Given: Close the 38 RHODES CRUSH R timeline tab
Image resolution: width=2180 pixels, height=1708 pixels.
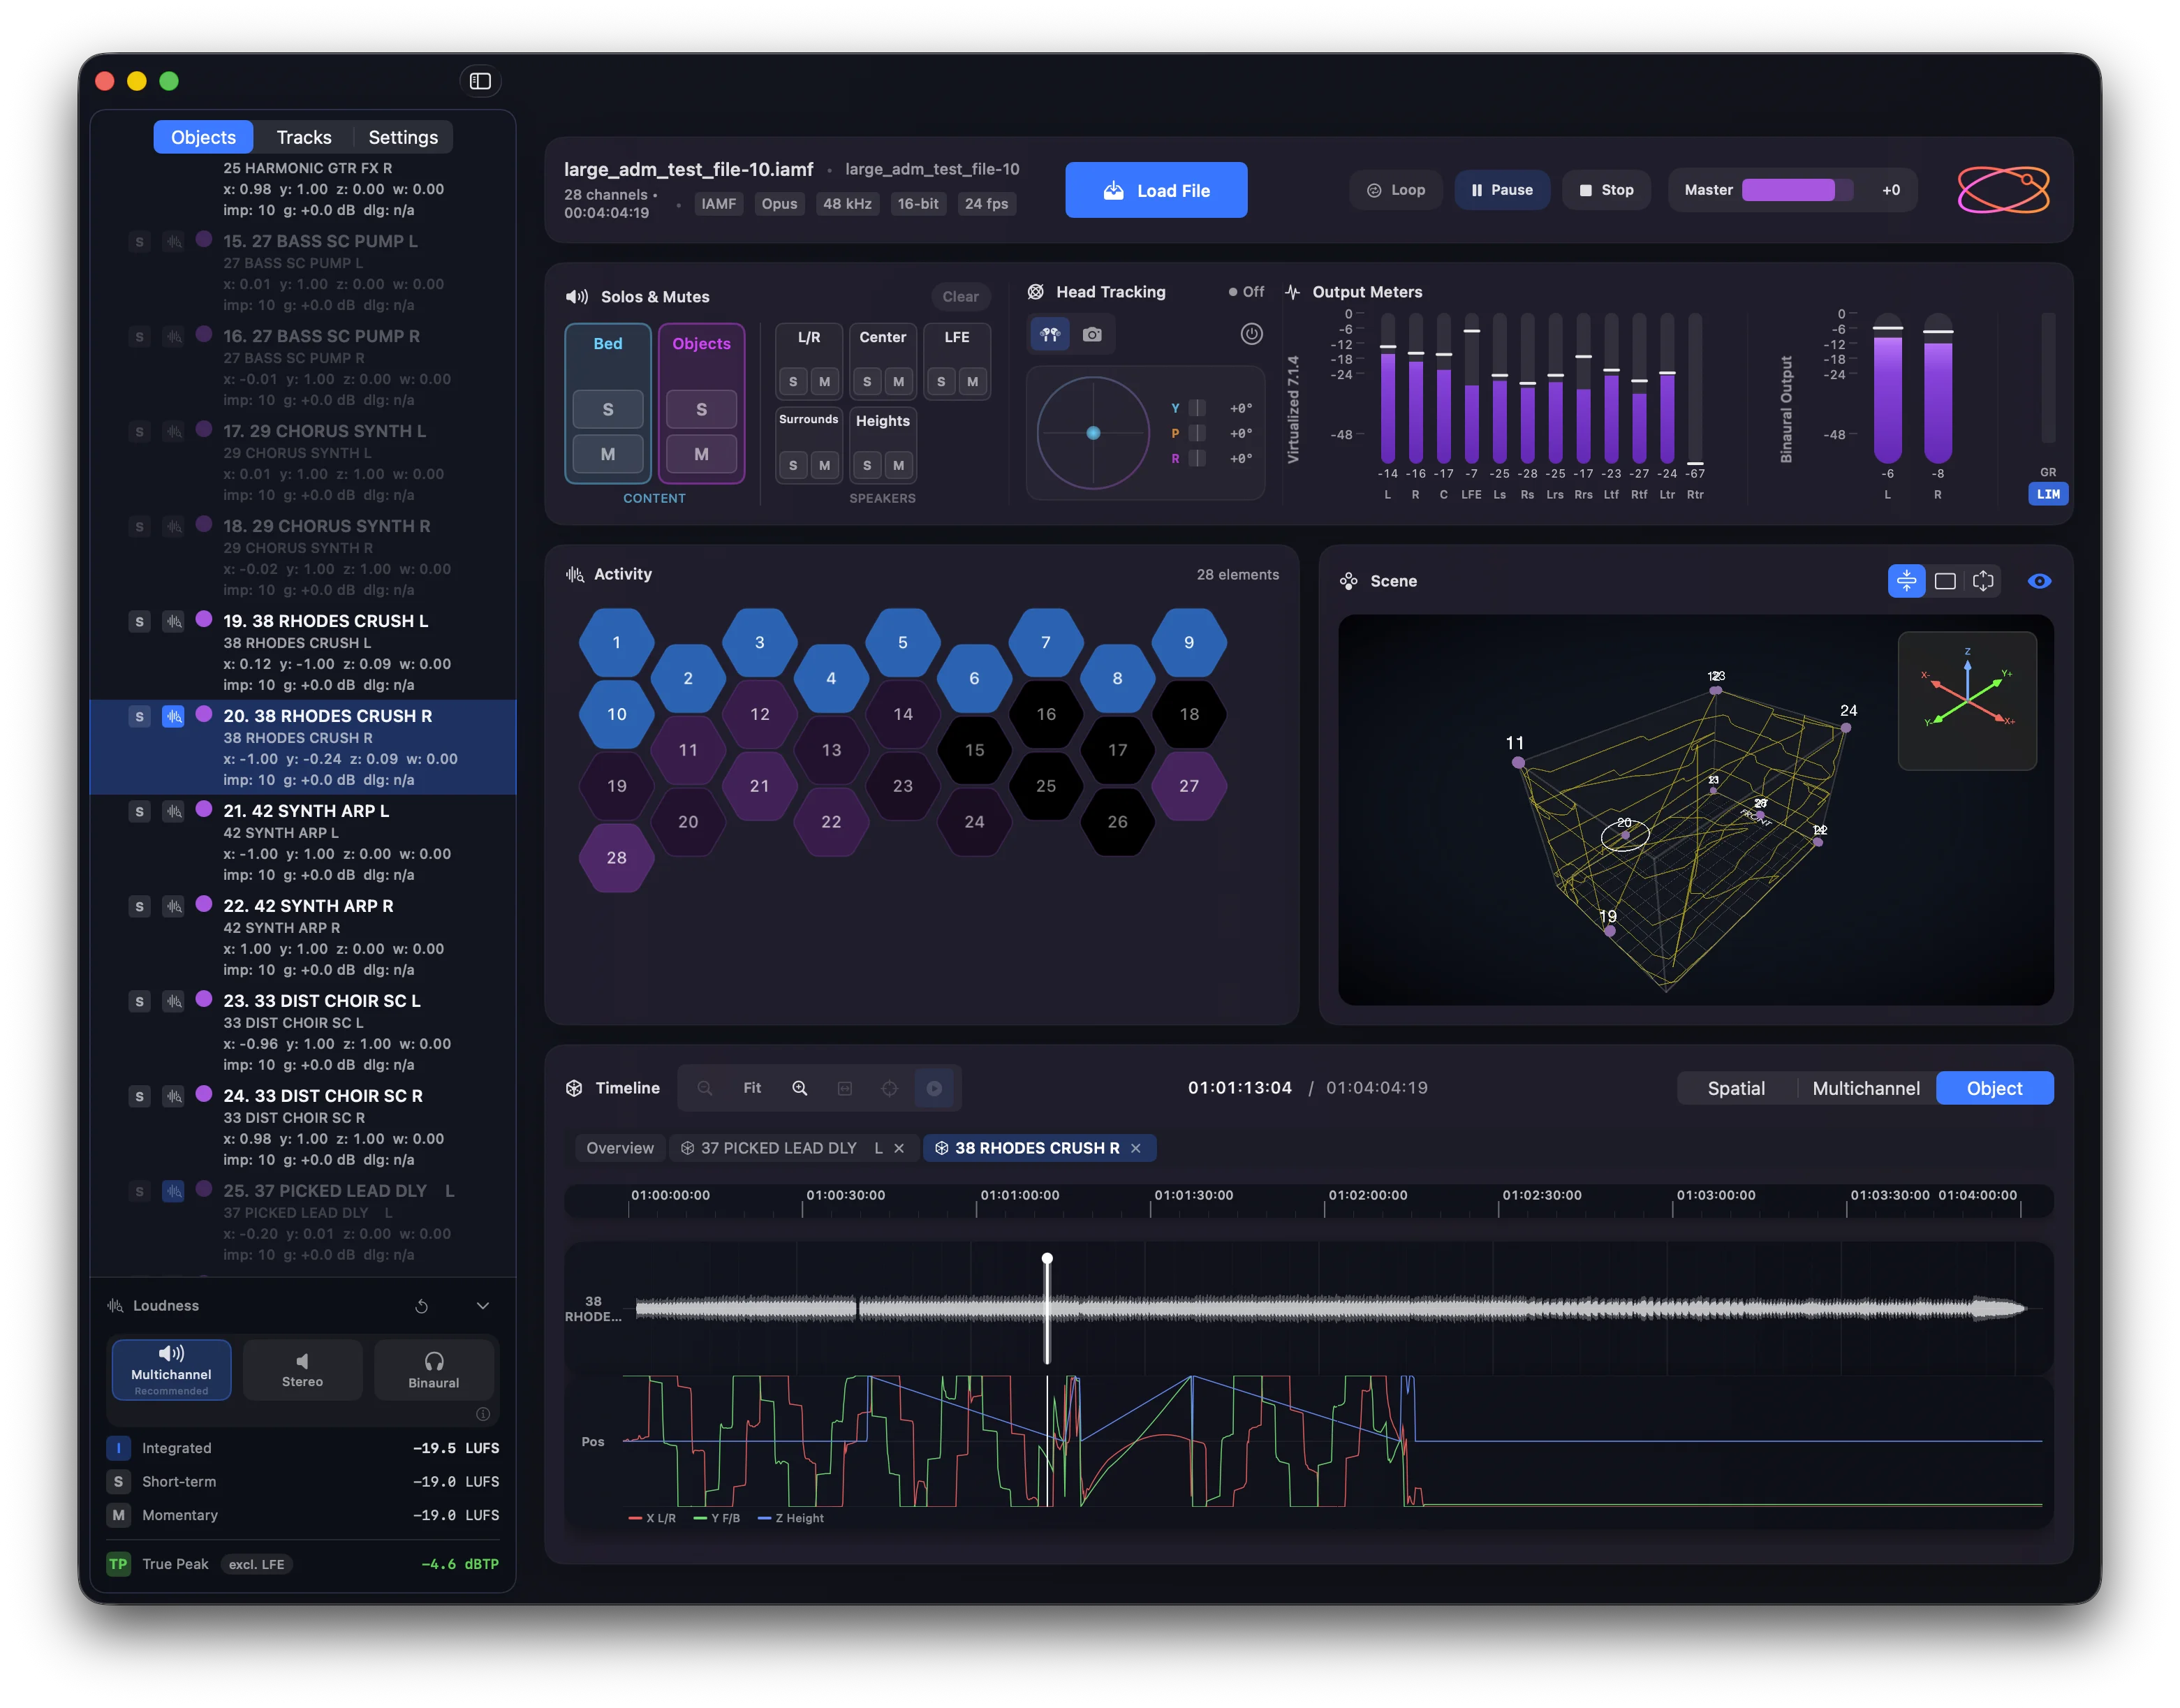Looking at the screenshot, I should point(1136,1148).
